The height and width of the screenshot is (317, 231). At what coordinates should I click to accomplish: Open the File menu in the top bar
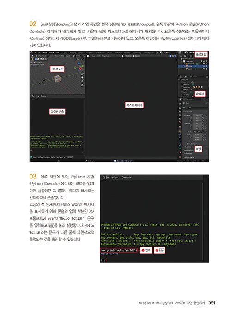coord(35,52)
